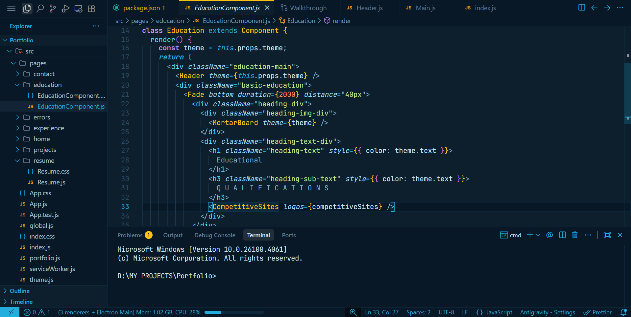The image size is (631, 317).
Task: Expand the experience folder
Action: point(17,128)
